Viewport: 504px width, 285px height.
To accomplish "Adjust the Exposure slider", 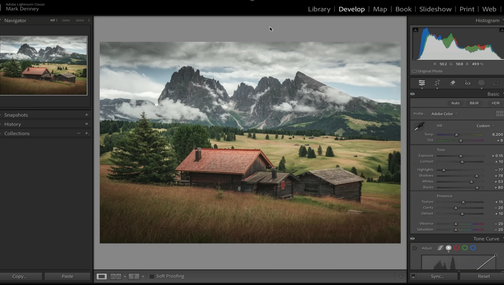I will [x=460, y=156].
